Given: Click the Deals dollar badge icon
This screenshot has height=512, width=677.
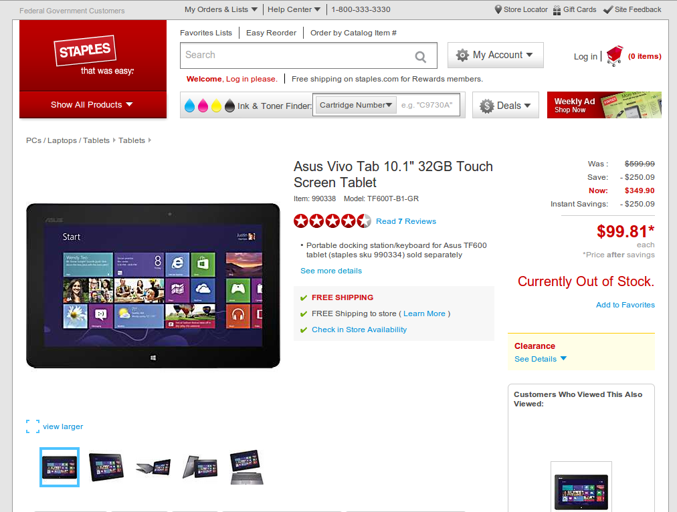Looking at the screenshot, I should (x=486, y=106).
